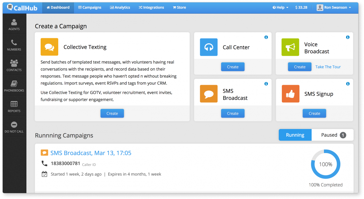Switch to the Running campaigns tab

click(295, 135)
